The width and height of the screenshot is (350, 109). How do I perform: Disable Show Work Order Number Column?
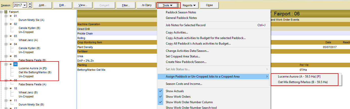click(x=161, y=102)
